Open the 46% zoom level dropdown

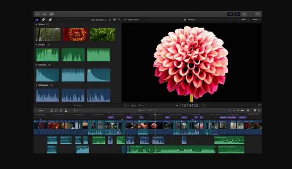tap(244, 19)
